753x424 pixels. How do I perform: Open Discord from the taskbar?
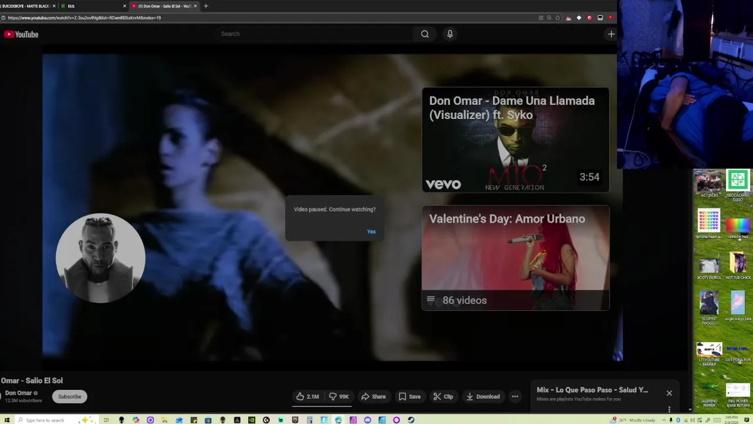coord(368,420)
